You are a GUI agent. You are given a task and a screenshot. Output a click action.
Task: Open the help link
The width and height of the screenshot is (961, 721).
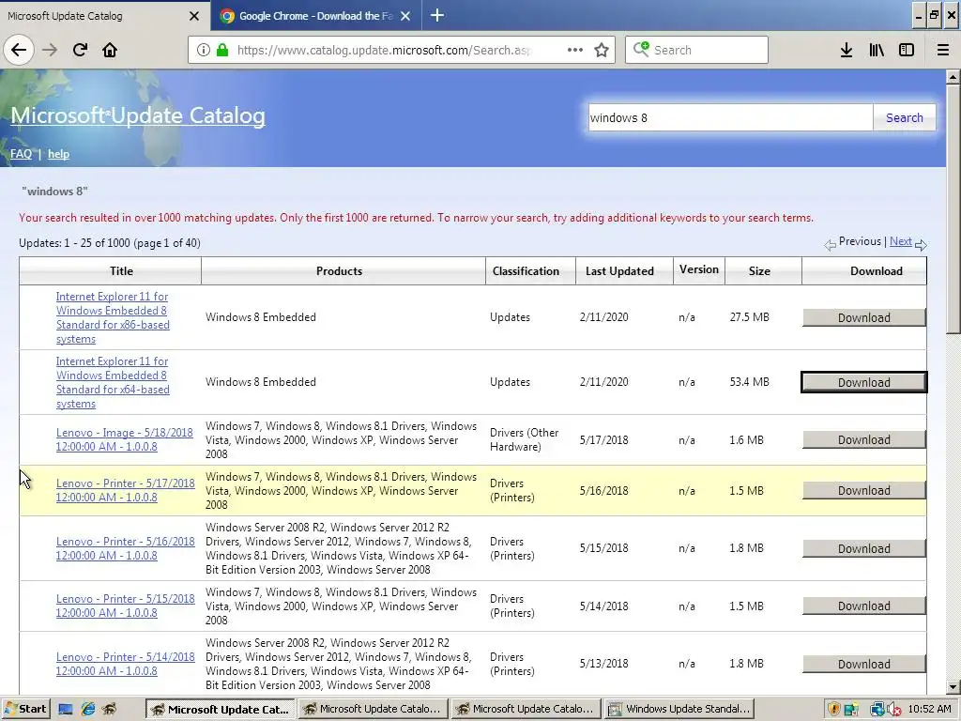(58, 154)
